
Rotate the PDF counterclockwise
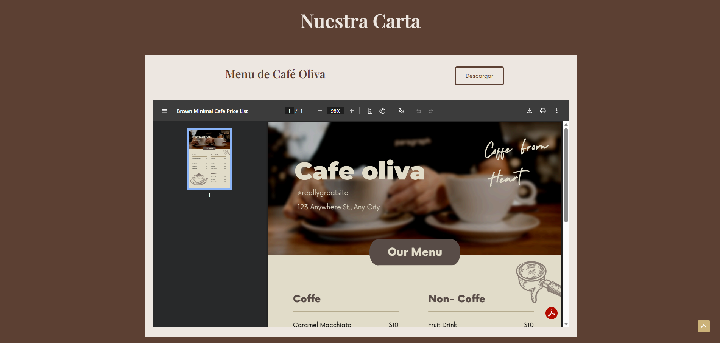[x=382, y=111]
